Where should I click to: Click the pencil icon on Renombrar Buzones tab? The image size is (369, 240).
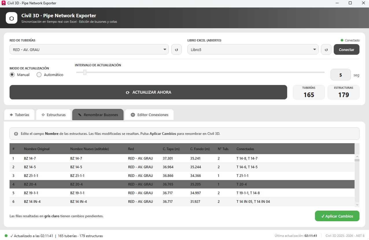click(80, 115)
